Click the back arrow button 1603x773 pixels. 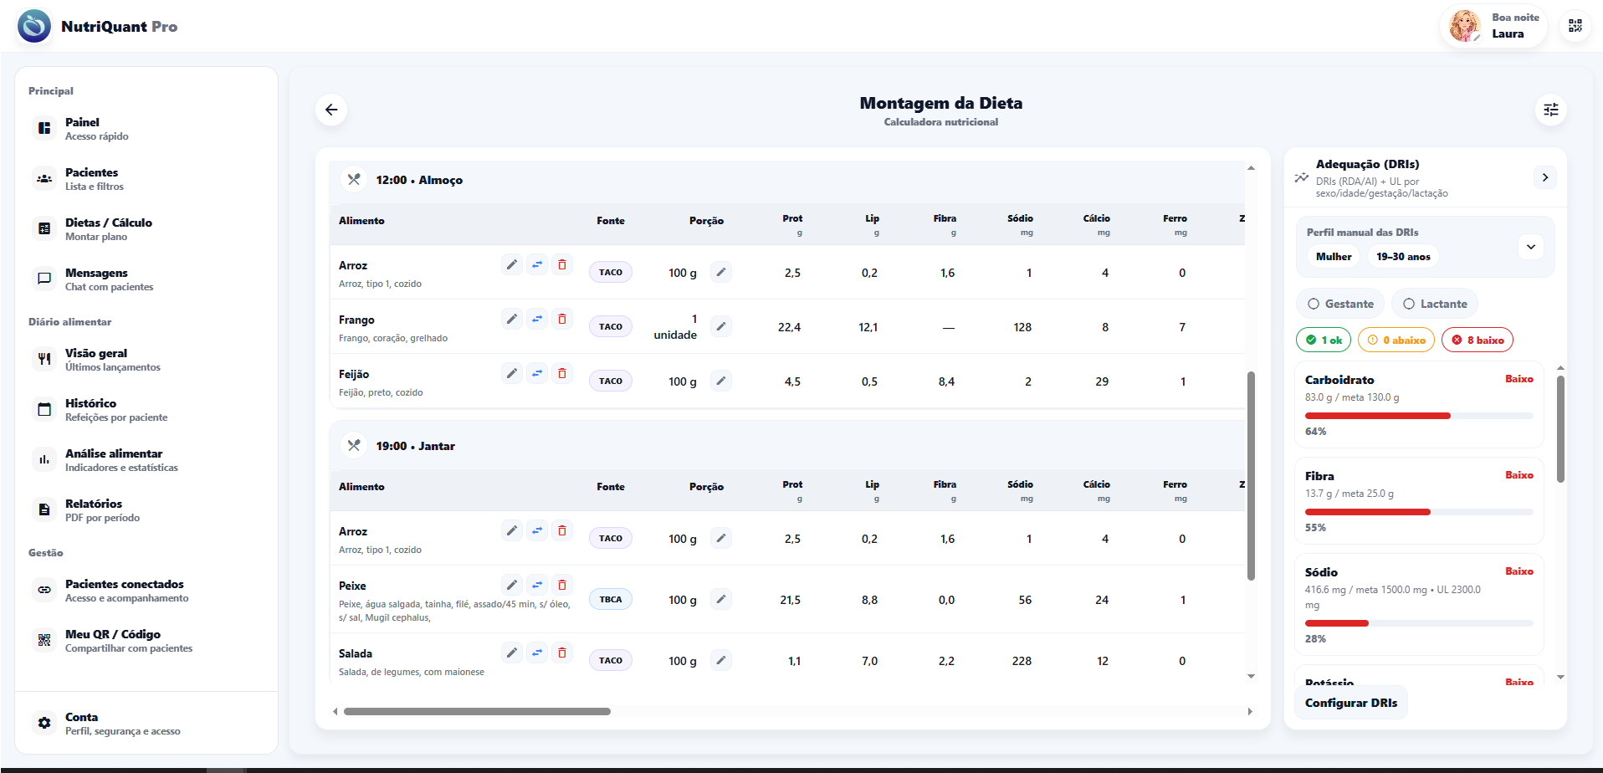[331, 110]
